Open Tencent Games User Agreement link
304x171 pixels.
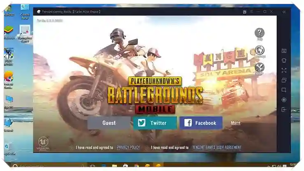pos(217,148)
